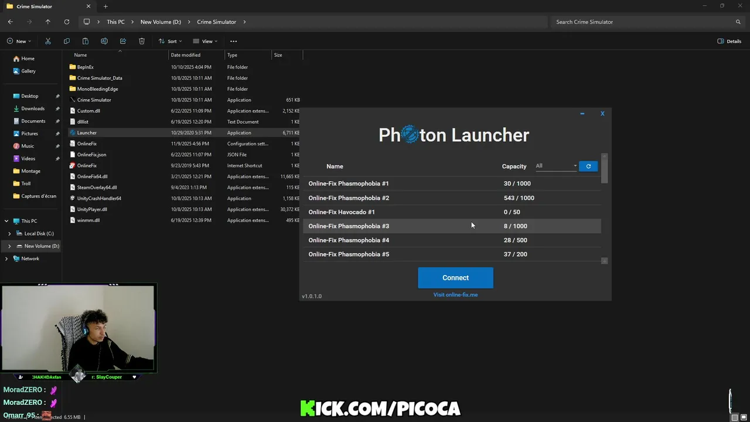Copy the selected file
Viewport: 750px width, 422px height.
click(67, 41)
